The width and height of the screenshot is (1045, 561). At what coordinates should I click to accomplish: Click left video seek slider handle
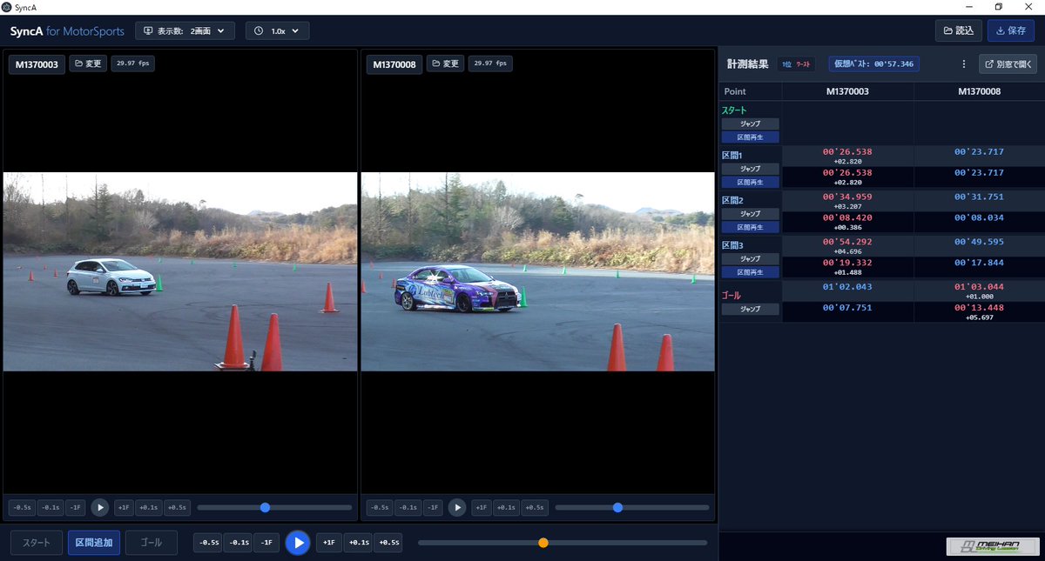266,507
